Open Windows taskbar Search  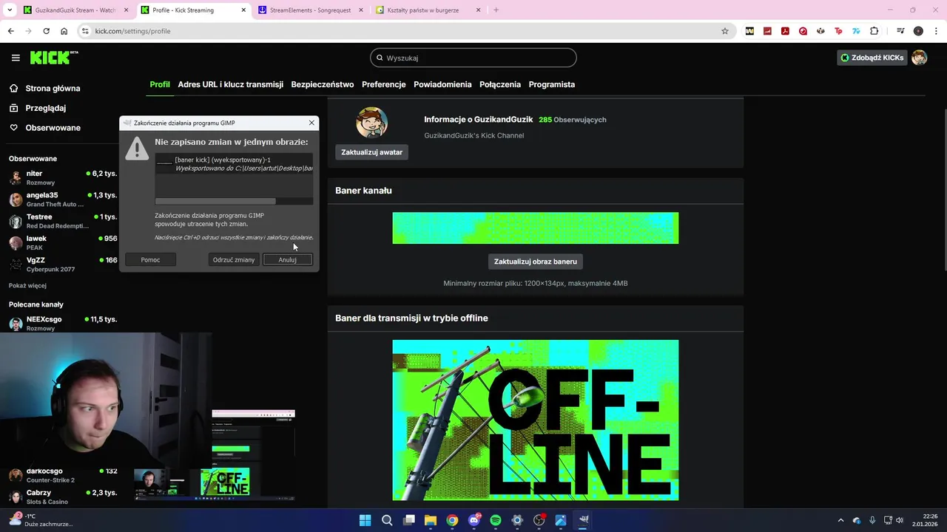(387, 520)
